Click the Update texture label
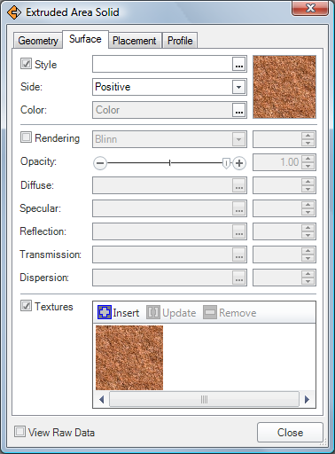 coord(179,313)
